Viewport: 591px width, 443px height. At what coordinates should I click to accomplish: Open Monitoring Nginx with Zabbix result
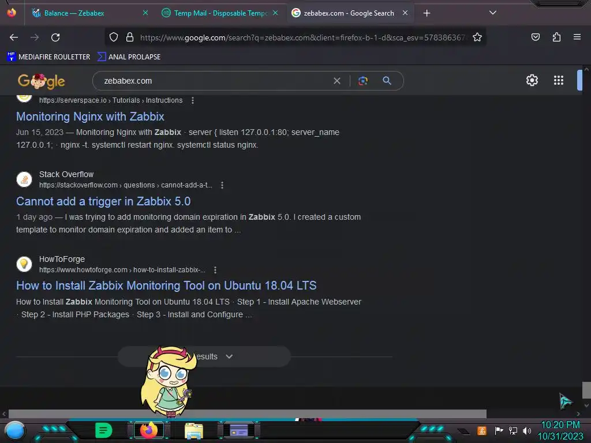coord(90,117)
